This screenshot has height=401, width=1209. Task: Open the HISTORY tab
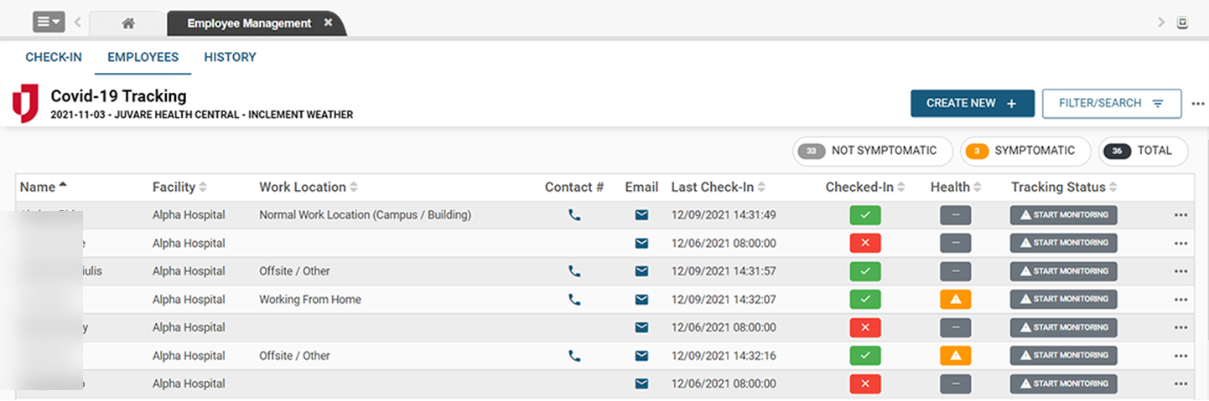click(x=230, y=58)
